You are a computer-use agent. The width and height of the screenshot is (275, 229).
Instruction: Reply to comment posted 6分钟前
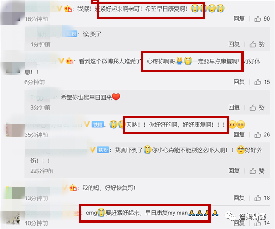239,82
